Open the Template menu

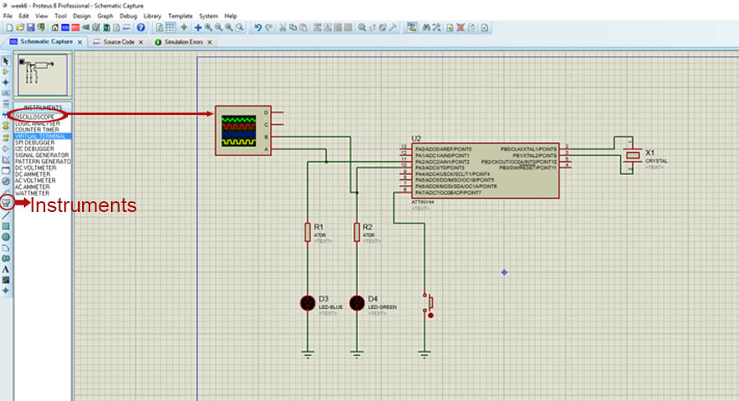coord(181,16)
